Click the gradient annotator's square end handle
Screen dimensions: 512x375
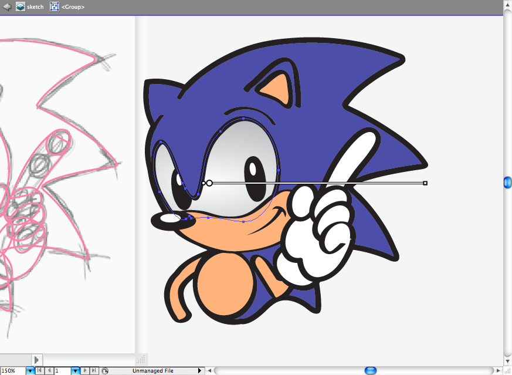pos(425,183)
